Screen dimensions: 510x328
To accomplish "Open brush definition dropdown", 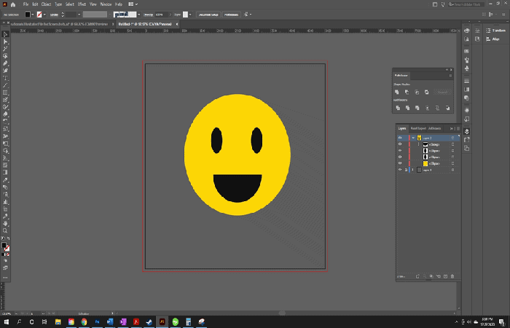I will point(139,15).
